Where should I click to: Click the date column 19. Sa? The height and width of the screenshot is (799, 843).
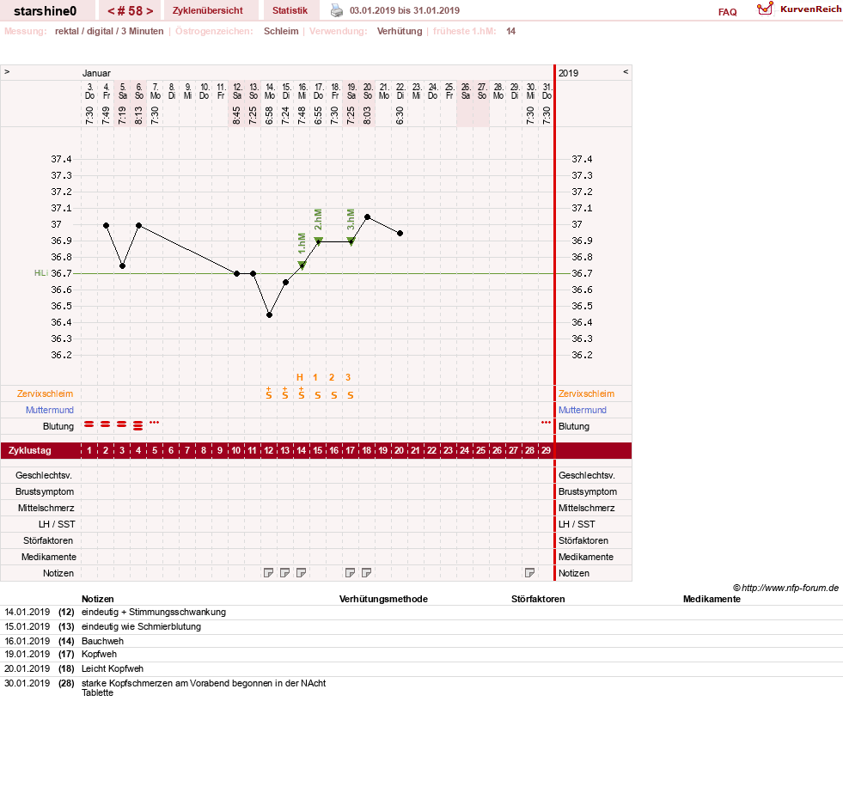tap(351, 91)
